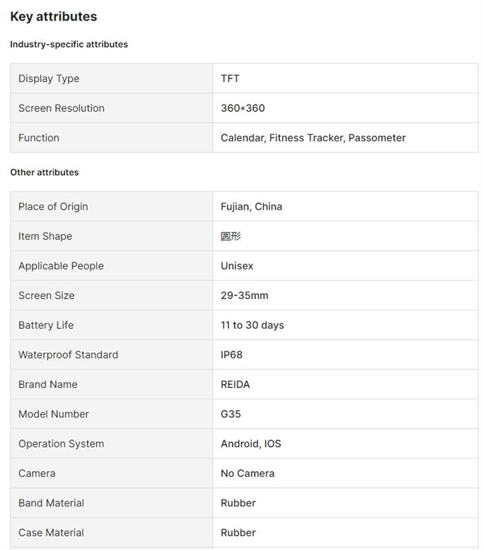Click the IP68 waterproof value
The image size is (483, 550).
pyautogui.click(x=232, y=355)
